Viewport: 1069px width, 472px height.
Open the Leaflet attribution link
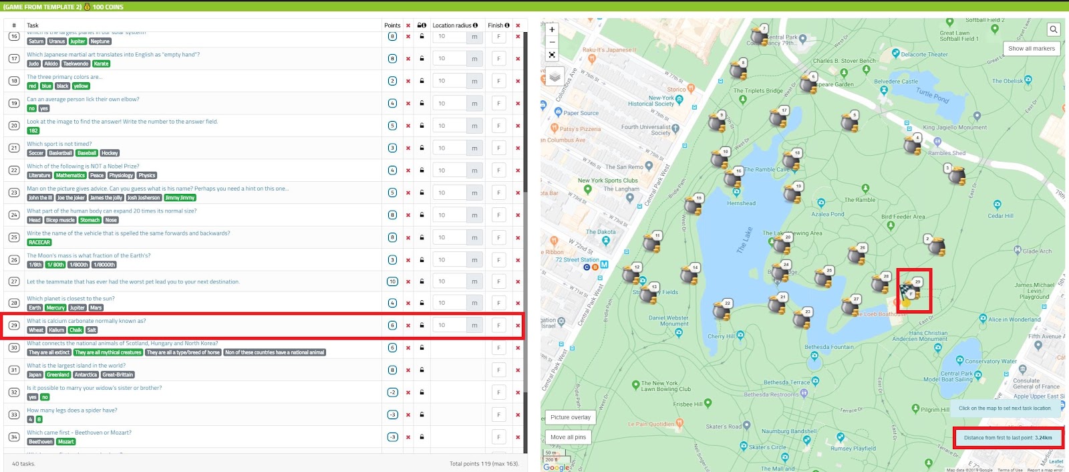[1056, 462]
